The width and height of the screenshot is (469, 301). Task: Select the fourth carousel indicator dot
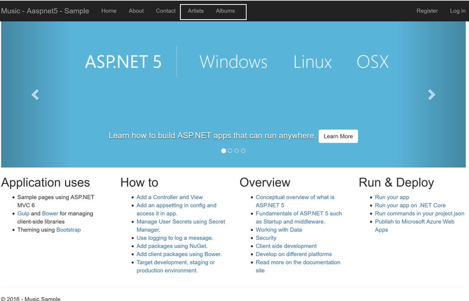[243, 151]
